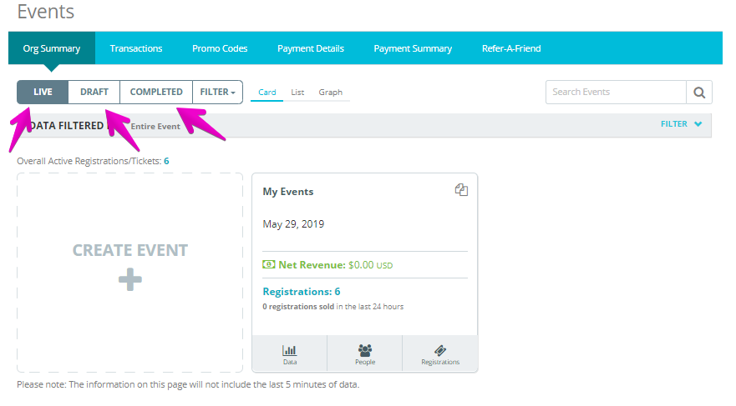736x406 pixels.
Task: Toggle DRAFT events view
Action: click(94, 92)
